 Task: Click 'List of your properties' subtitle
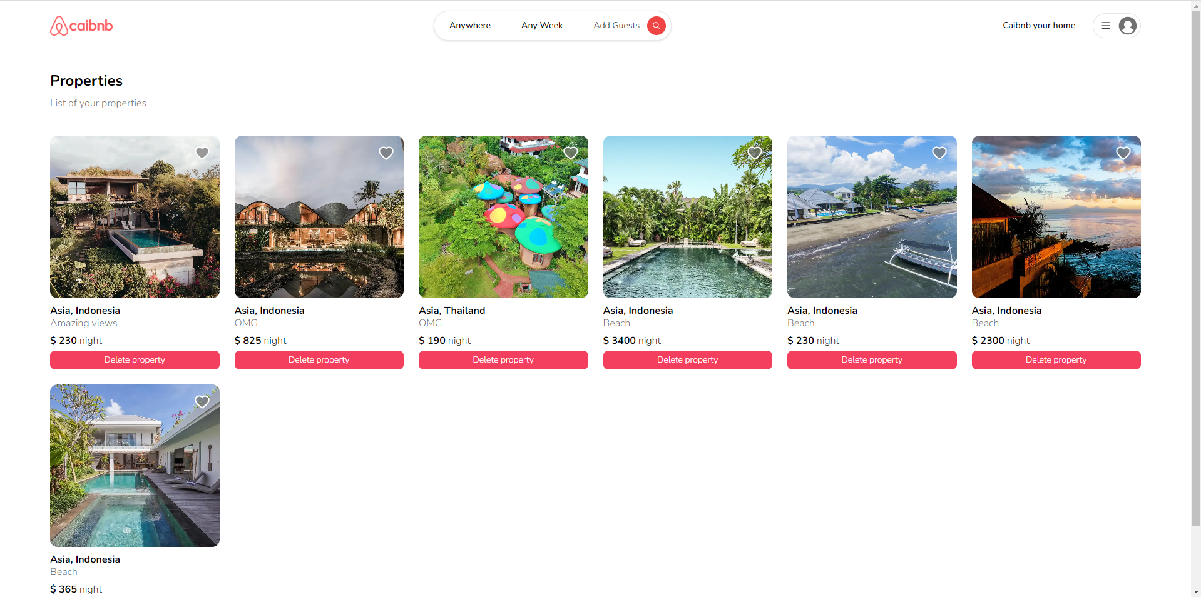[x=98, y=103]
